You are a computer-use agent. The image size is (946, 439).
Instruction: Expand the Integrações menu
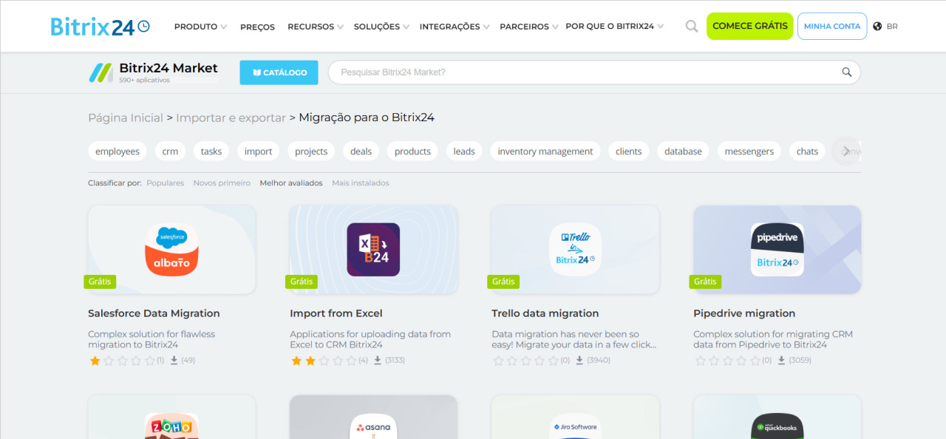pos(455,27)
